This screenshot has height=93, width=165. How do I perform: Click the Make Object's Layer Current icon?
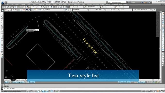click(66, 10)
